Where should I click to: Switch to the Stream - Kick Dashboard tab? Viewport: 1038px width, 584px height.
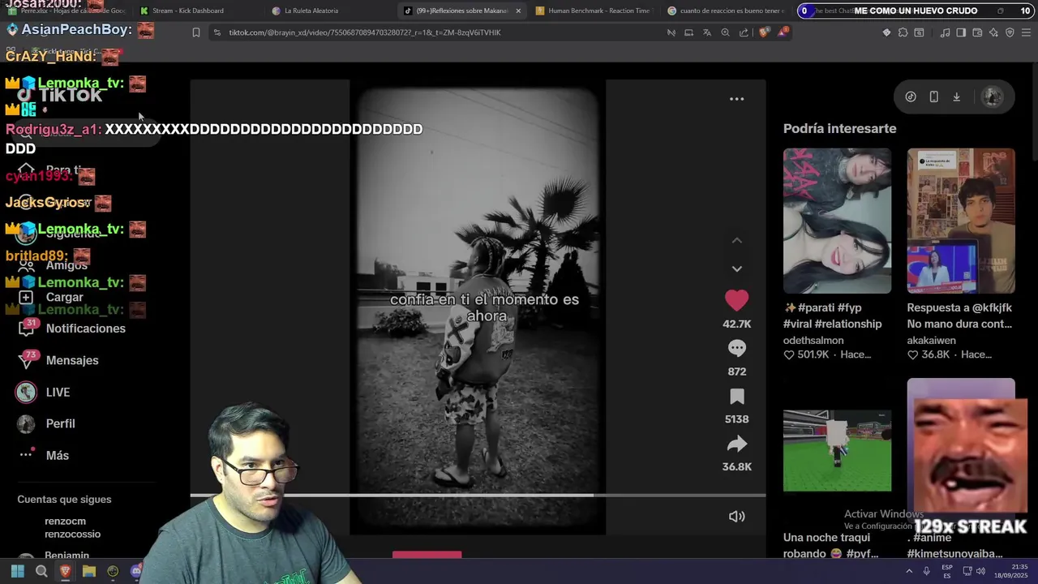point(195,11)
